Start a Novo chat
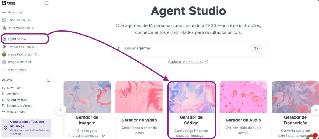Viewport: 319px width, 139px height. point(12,12)
